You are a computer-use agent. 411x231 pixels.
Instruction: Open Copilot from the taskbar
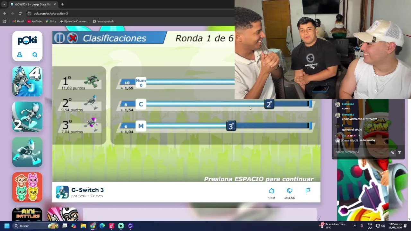[74, 226]
